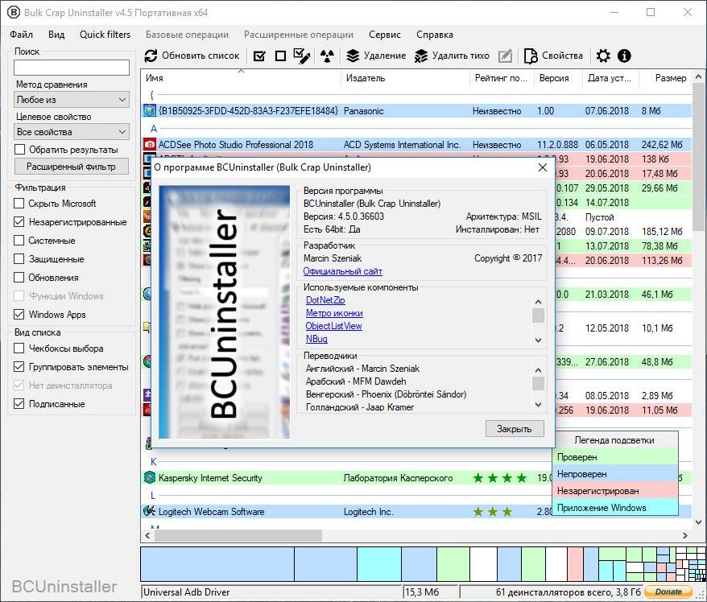Click the round info icon in toolbar
The image size is (707, 602).
coord(624,56)
